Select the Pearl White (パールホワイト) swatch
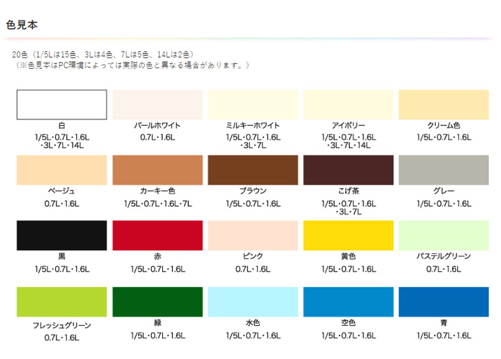This screenshot has width=501, height=359. [x=157, y=104]
